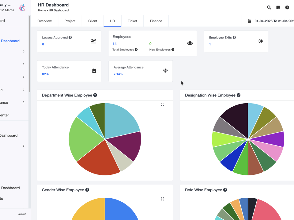Click the dark black slice of the Designation pie chart
Image resolution: width=294 pixels, height=220 pixels.
point(237,118)
